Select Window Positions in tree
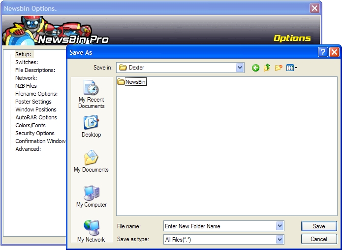 coord(36,109)
